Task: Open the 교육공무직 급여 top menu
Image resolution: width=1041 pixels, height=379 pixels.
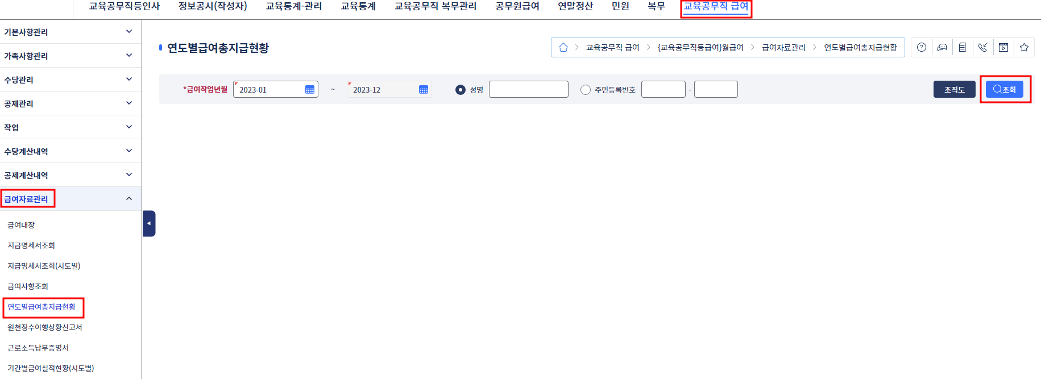Action: click(x=716, y=6)
